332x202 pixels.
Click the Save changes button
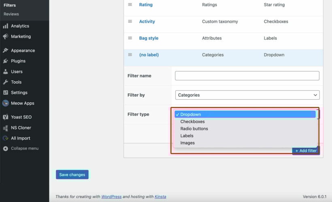[72, 175]
